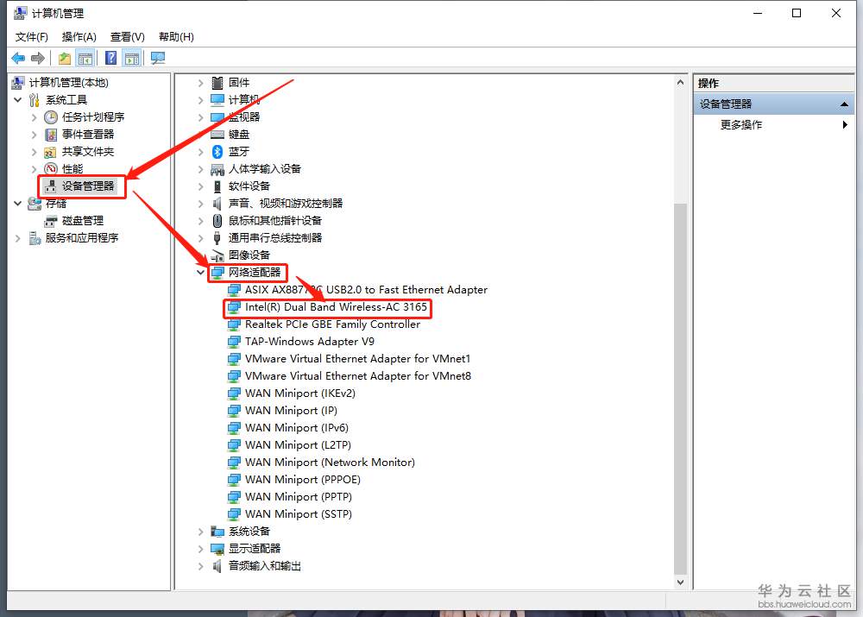This screenshot has height=617, width=863.
Task: Close the 计算机管理 window
Action: pyautogui.click(x=836, y=13)
